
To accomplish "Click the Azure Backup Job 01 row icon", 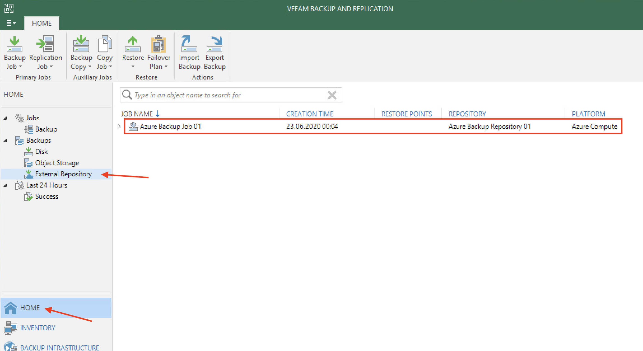I will [x=133, y=127].
